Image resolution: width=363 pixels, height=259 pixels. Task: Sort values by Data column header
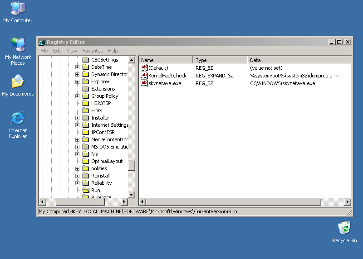[299, 60]
